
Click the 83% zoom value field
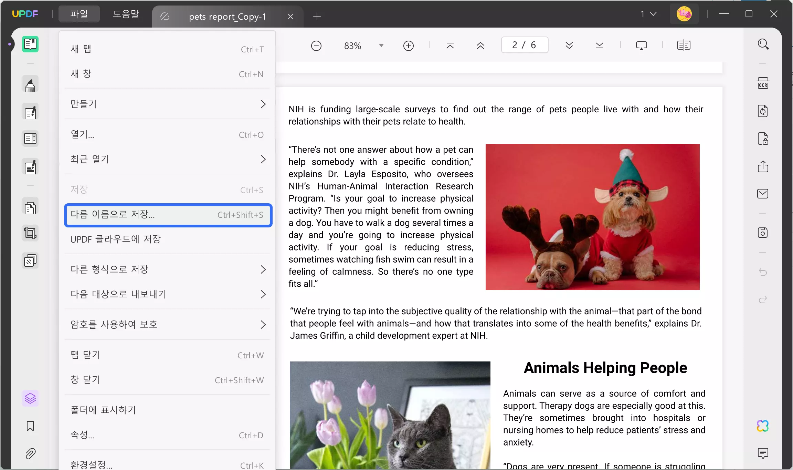[x=352, y=46]
